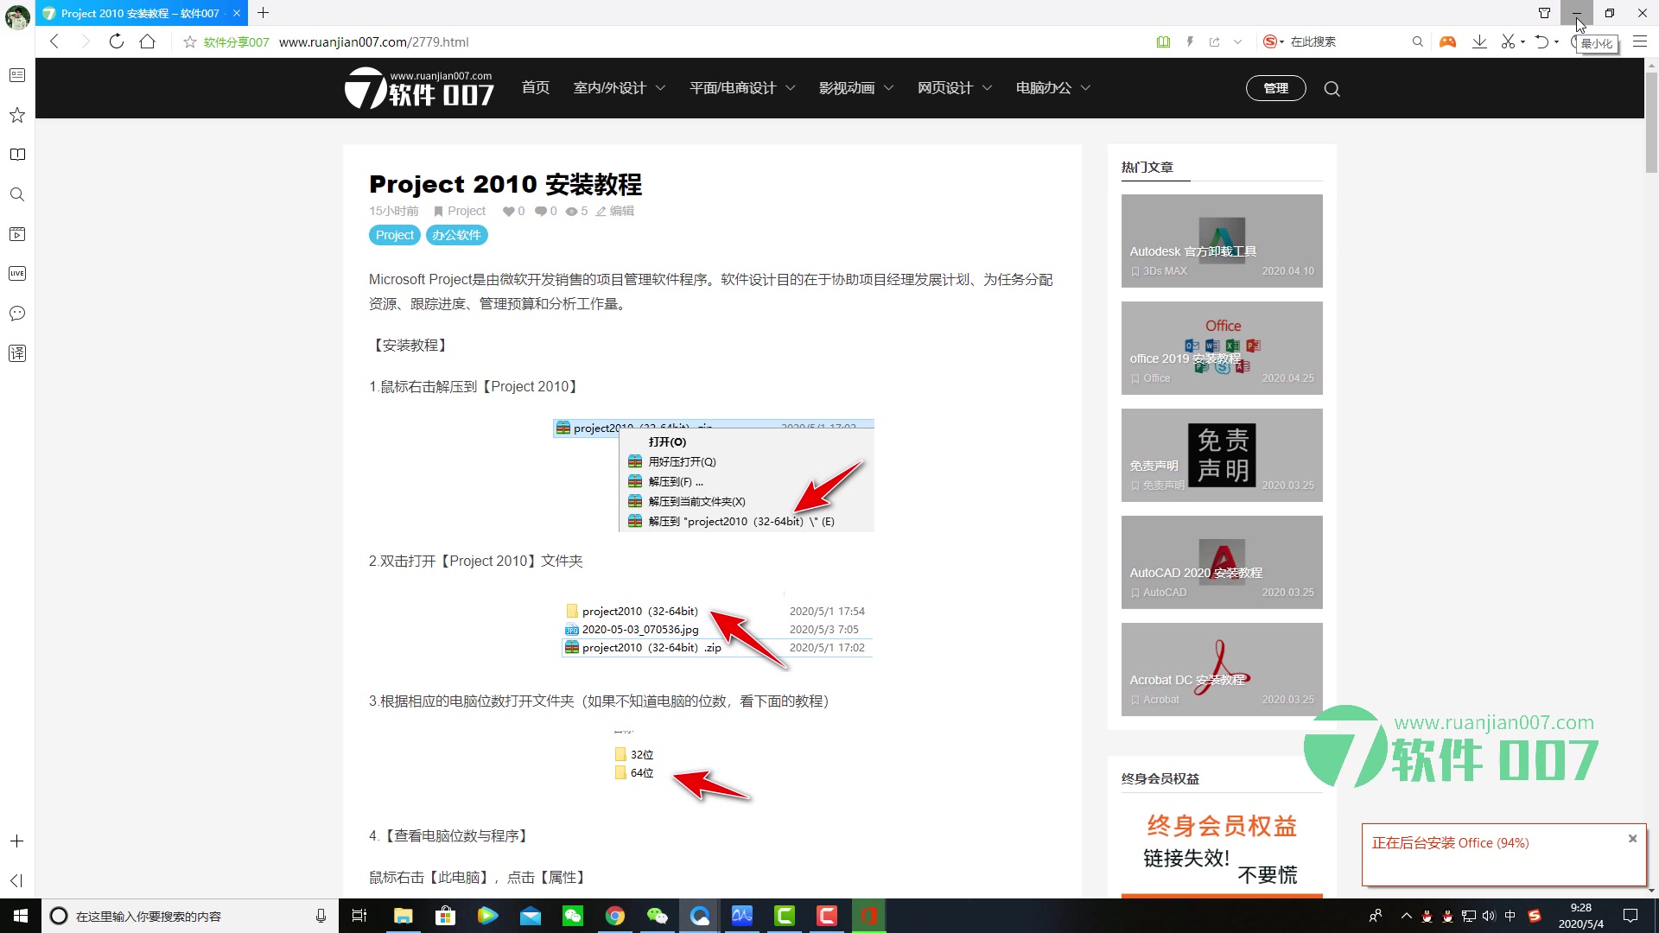Click the undo closed-tab icon
The image size is (1659, 933).
click(1541, 41)
